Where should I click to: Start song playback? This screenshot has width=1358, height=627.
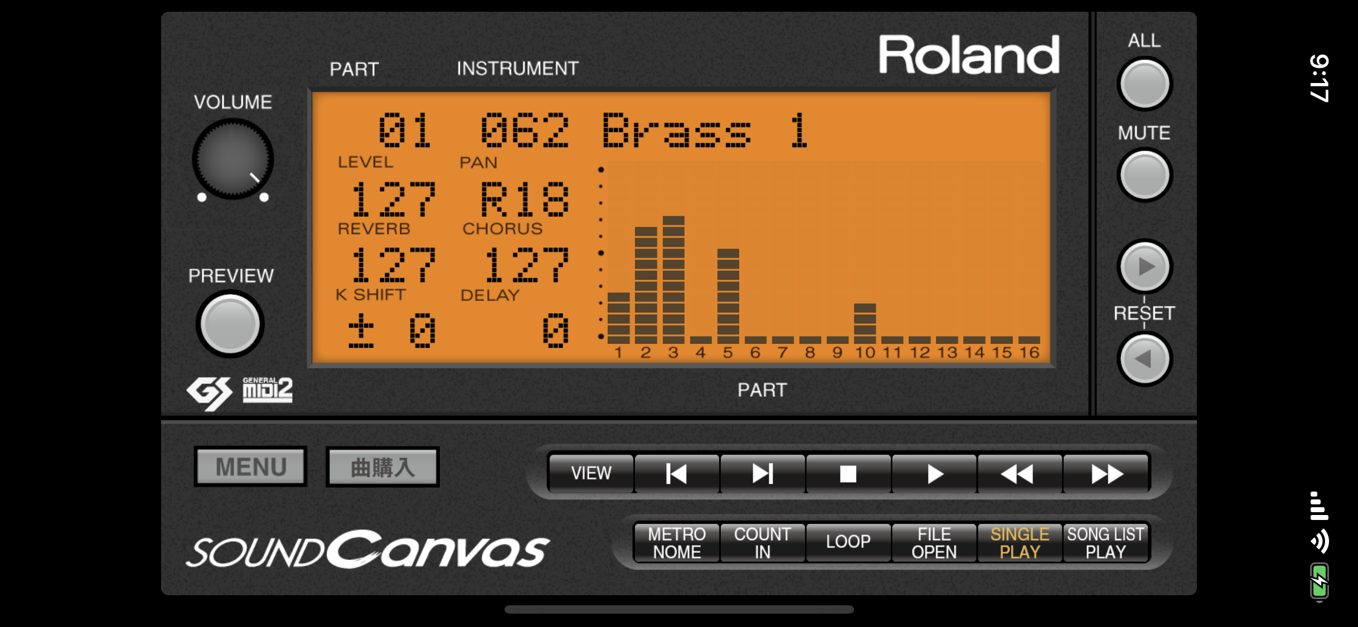tap(934, 473)
